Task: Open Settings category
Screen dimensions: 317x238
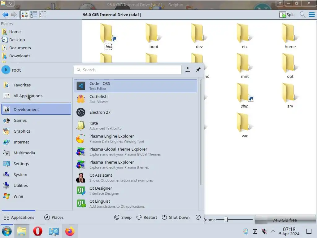Action: [36, 164]
